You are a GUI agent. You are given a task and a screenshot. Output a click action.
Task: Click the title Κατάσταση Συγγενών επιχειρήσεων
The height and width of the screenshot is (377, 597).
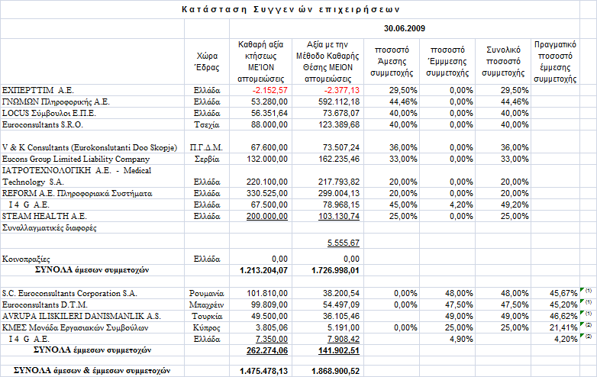[x=291, y=9]
